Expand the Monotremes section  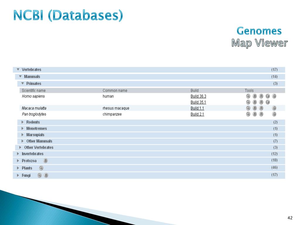coord(22,128)
